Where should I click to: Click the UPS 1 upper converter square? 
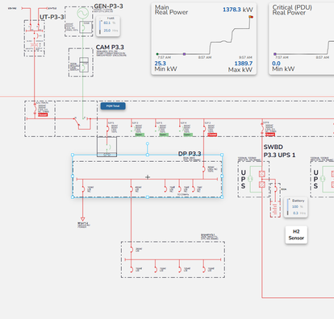pyautogui.click(x=261, y=174)
